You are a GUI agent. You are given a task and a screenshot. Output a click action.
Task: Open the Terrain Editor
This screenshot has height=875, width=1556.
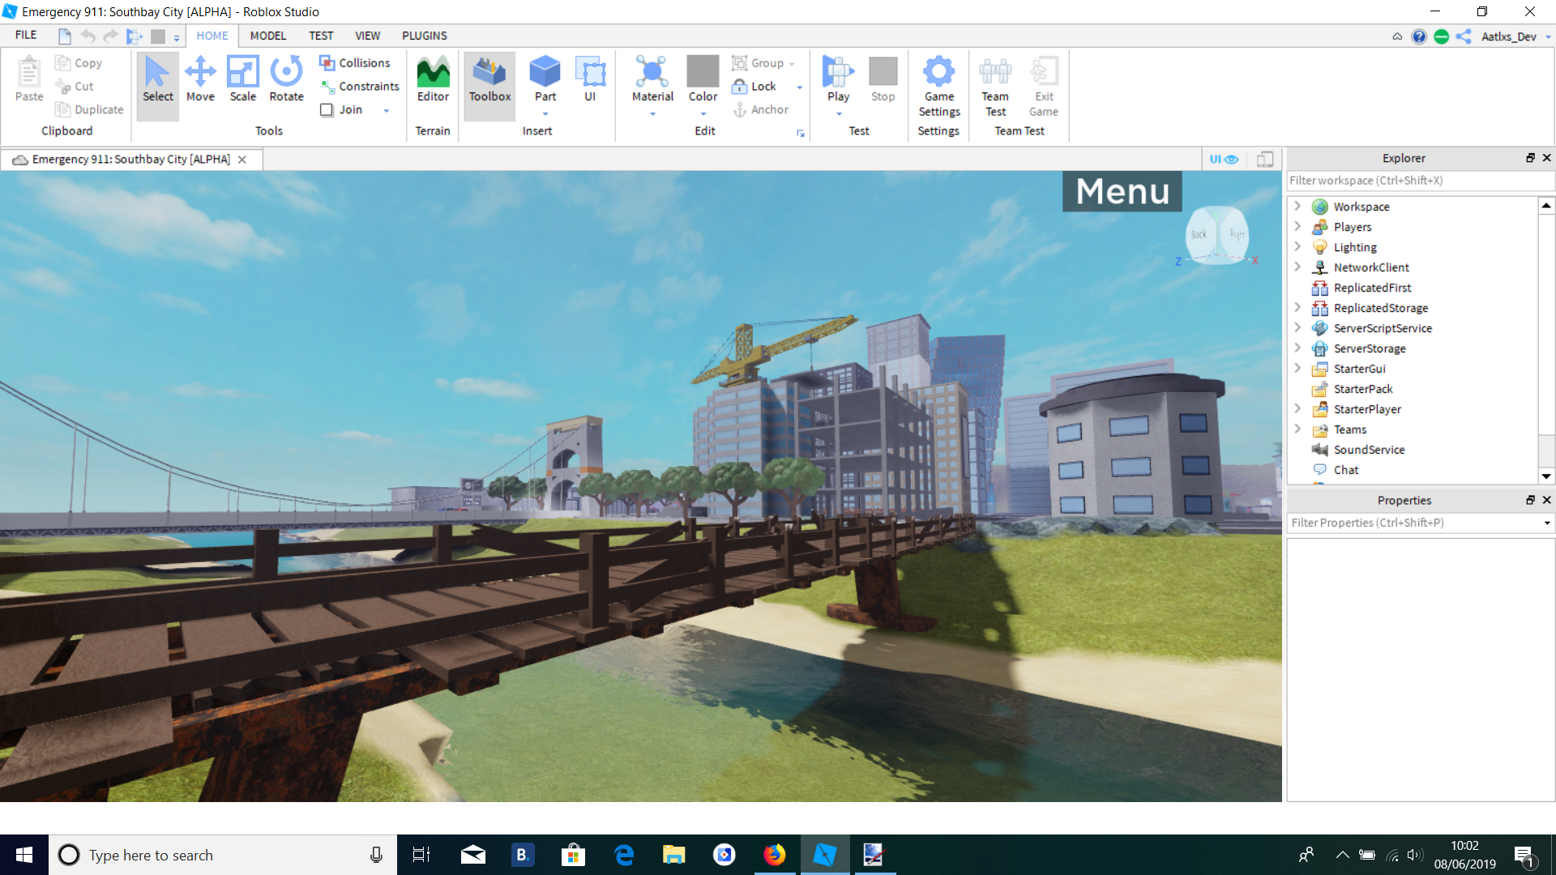433,81
